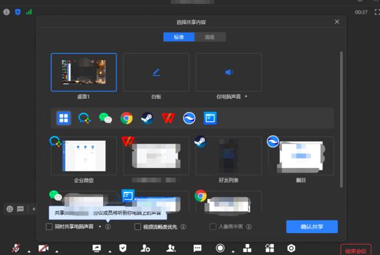The width and height of the screenshot is (380, 255).
Task: Open camera options arrow
Action: pyautogui.click(x=57, y=251)
